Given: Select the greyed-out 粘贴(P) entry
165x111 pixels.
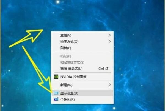Looking at the screenshot, I should pos(82,56).
